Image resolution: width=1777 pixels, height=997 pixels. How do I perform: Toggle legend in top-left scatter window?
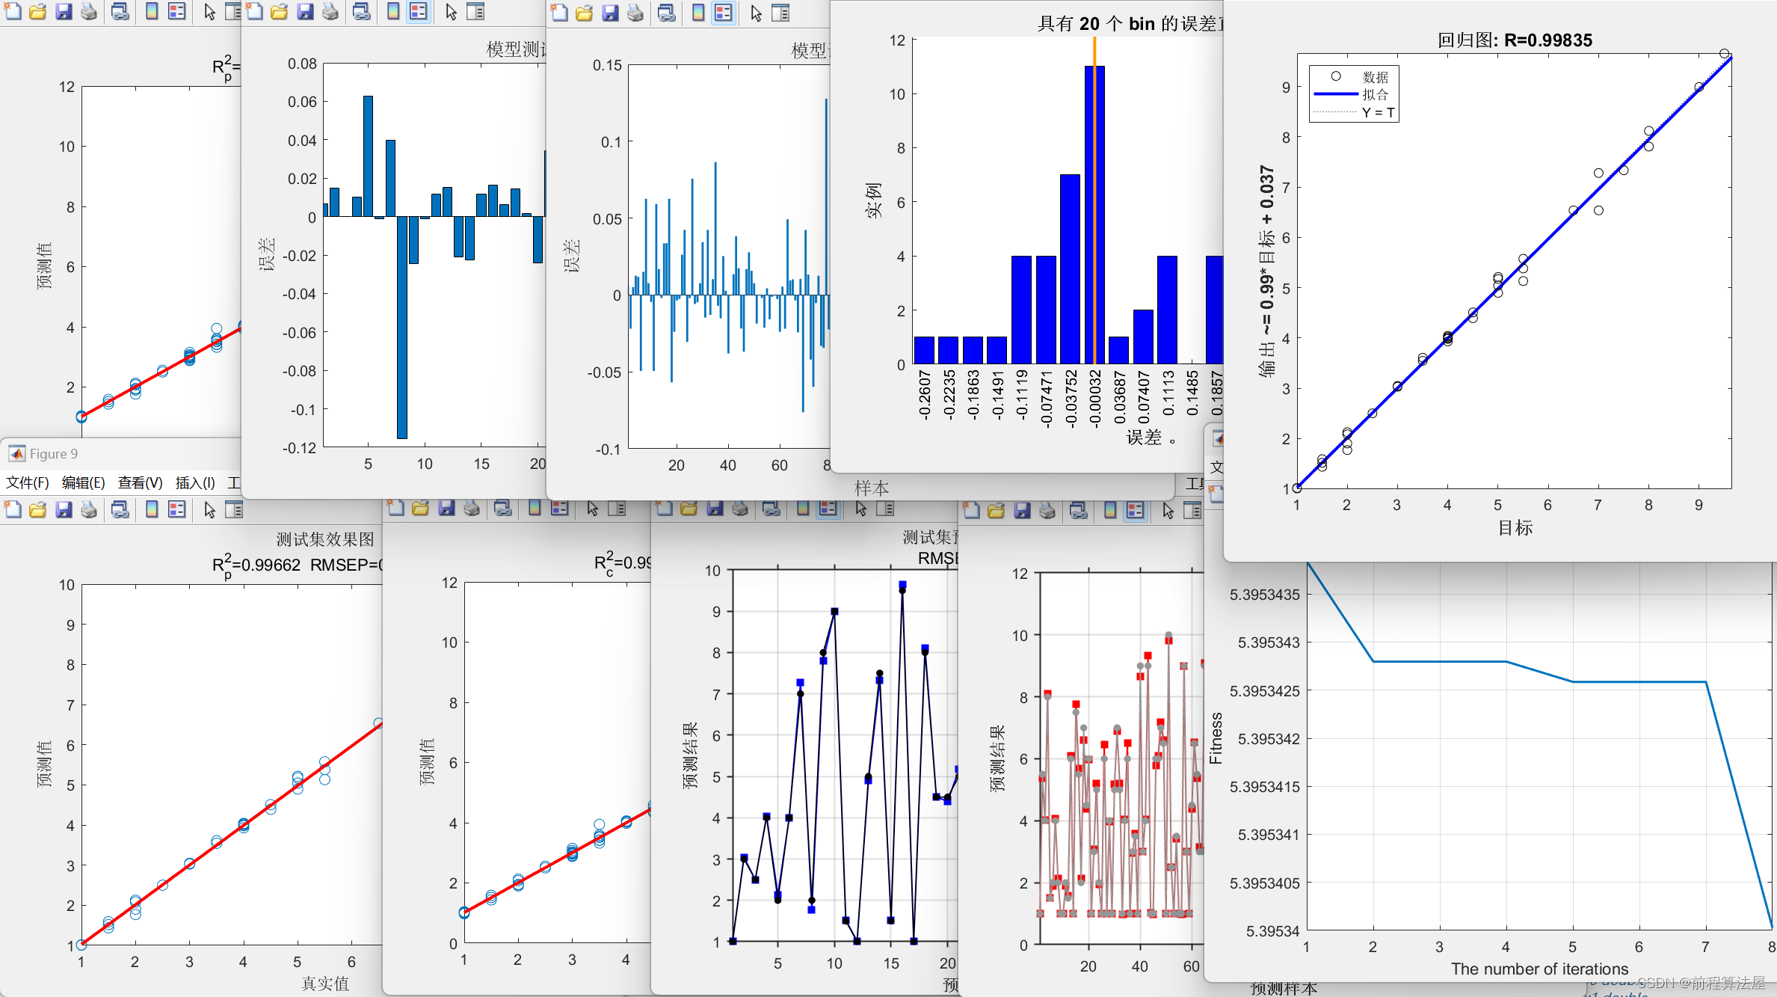click(x=177, y=11)
